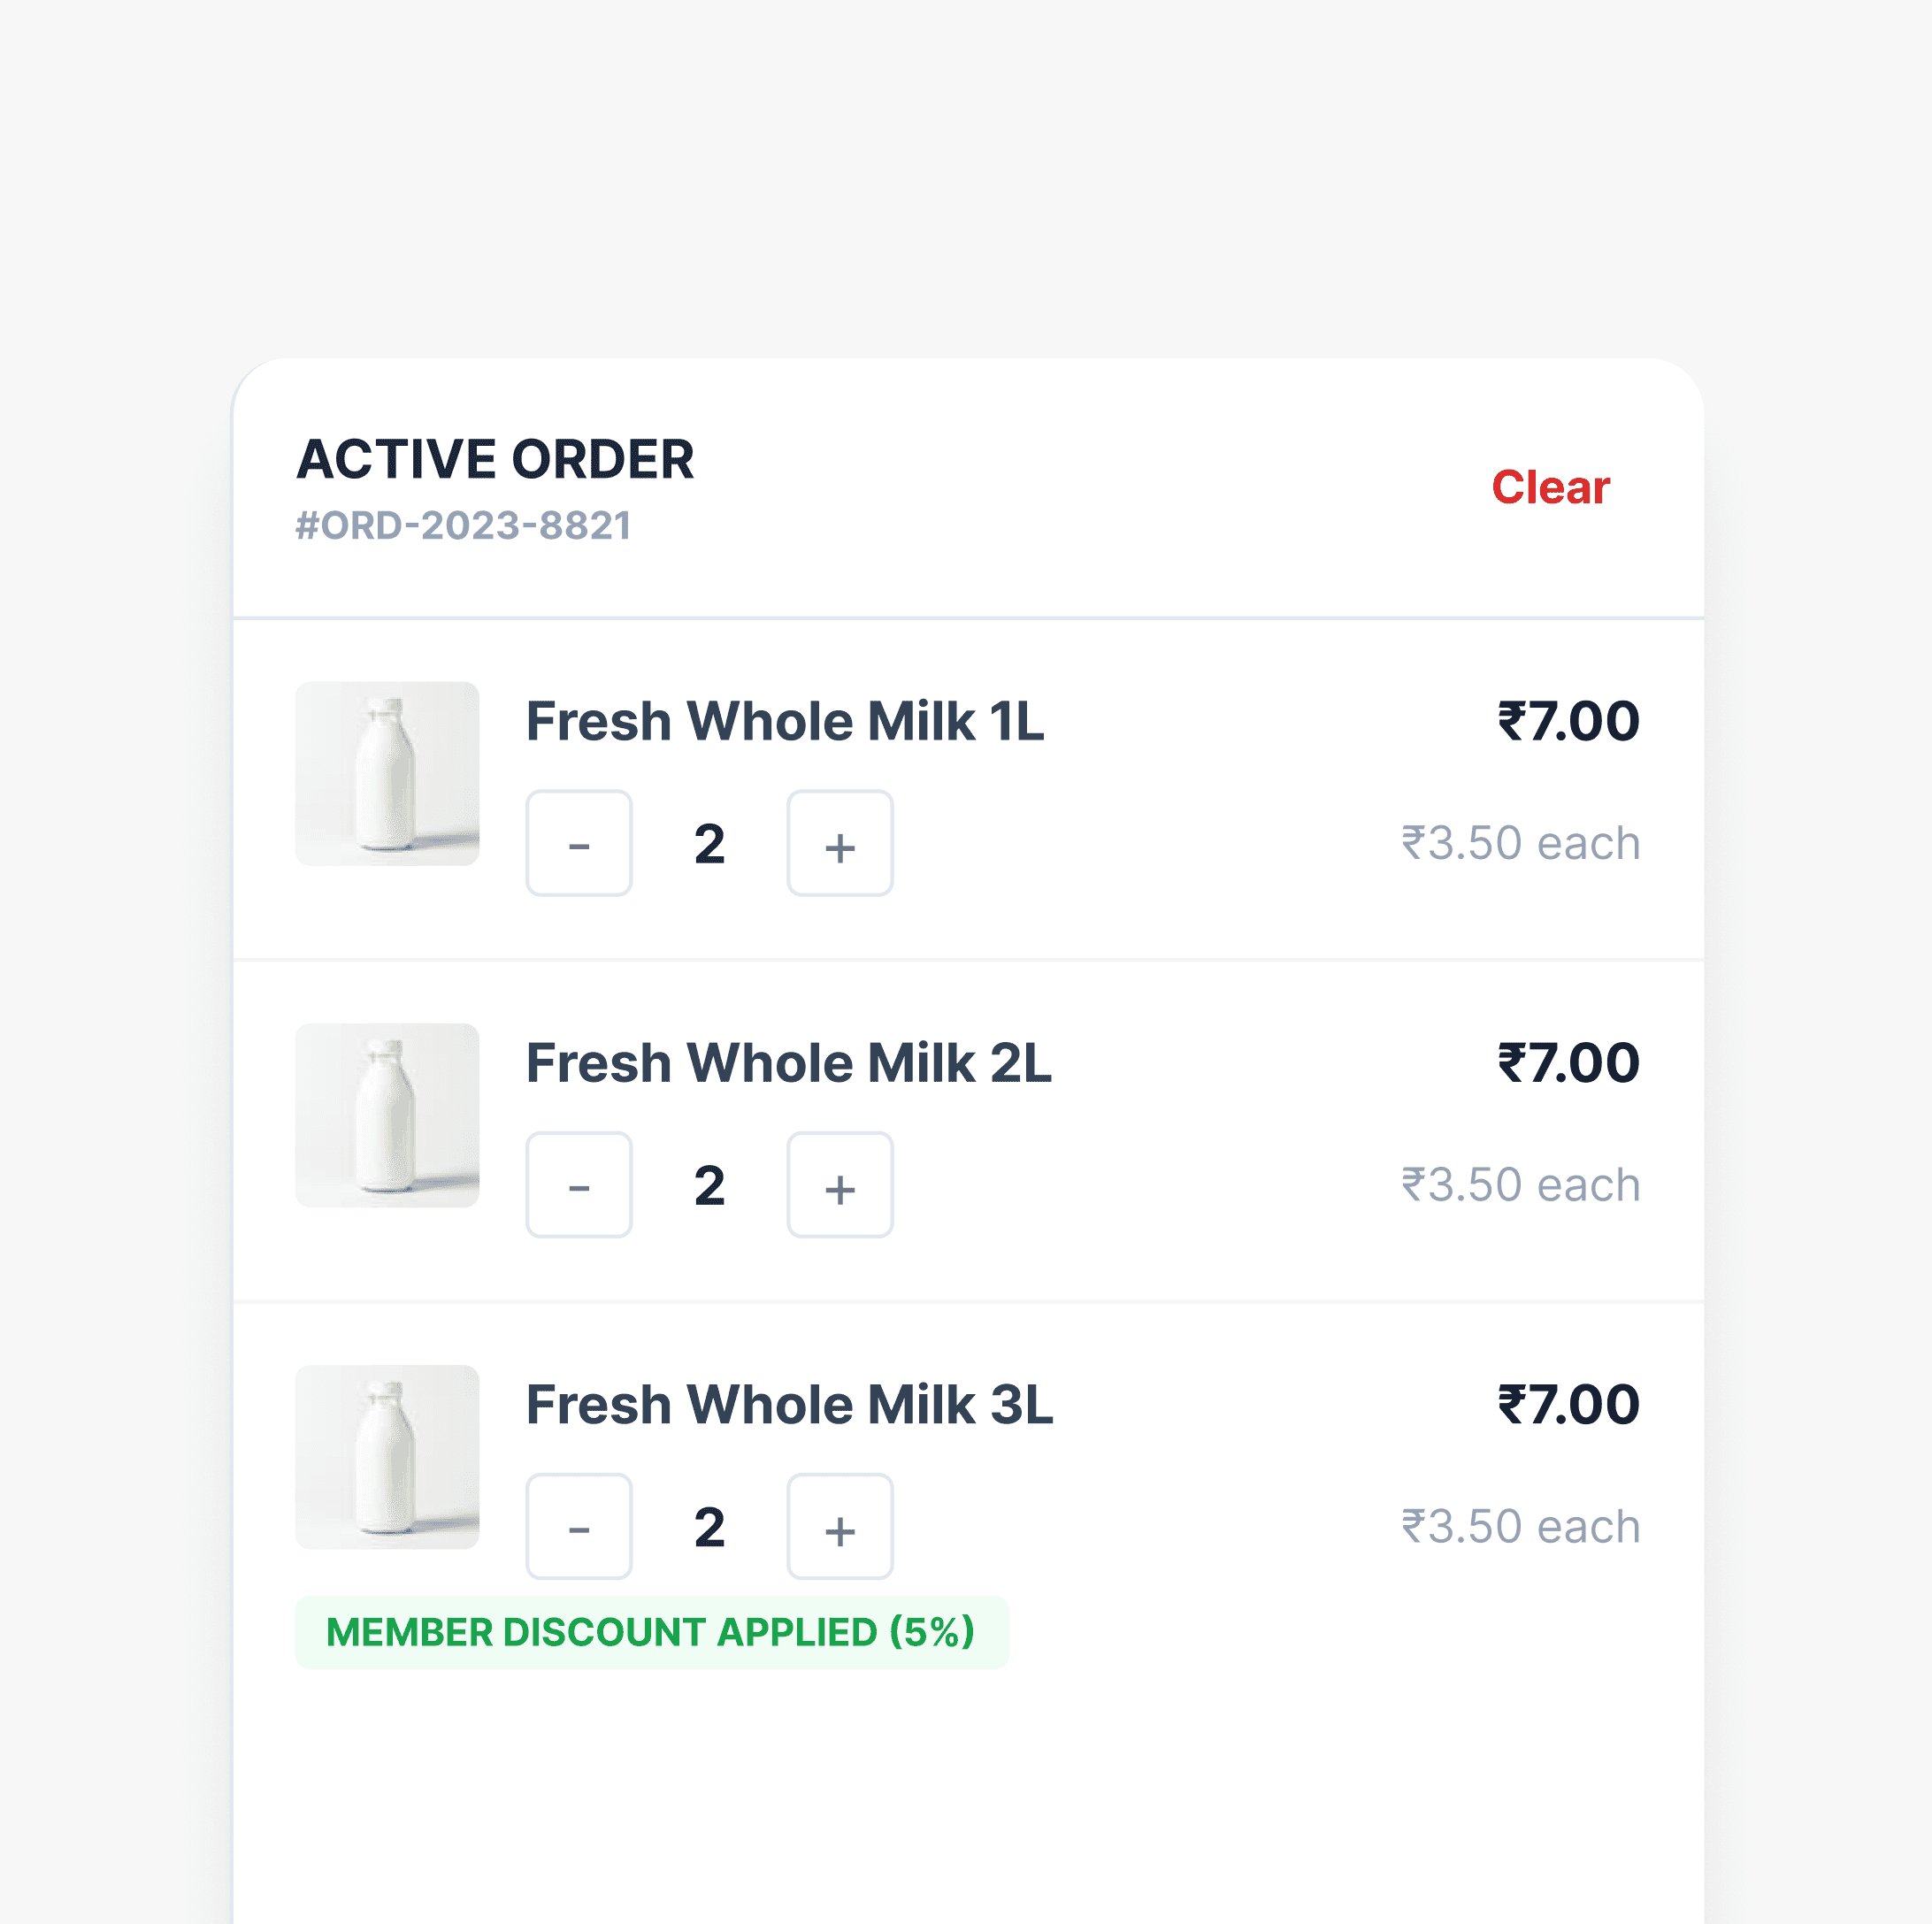Open the Fresh Whole Milk 3L bottle thumbnail
Image resolution: width=1932 pixels, height=1924 pixels.
point(387,1458)
